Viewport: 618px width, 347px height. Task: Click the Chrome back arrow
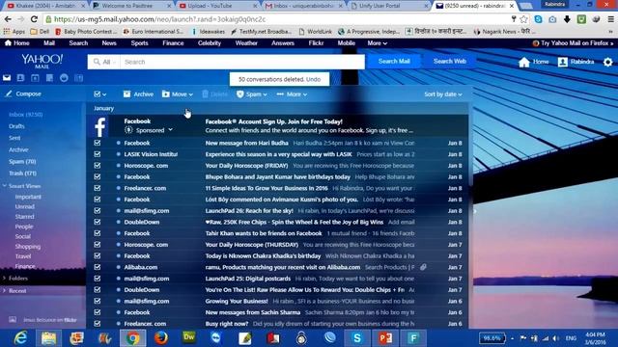tap(8, 19)
